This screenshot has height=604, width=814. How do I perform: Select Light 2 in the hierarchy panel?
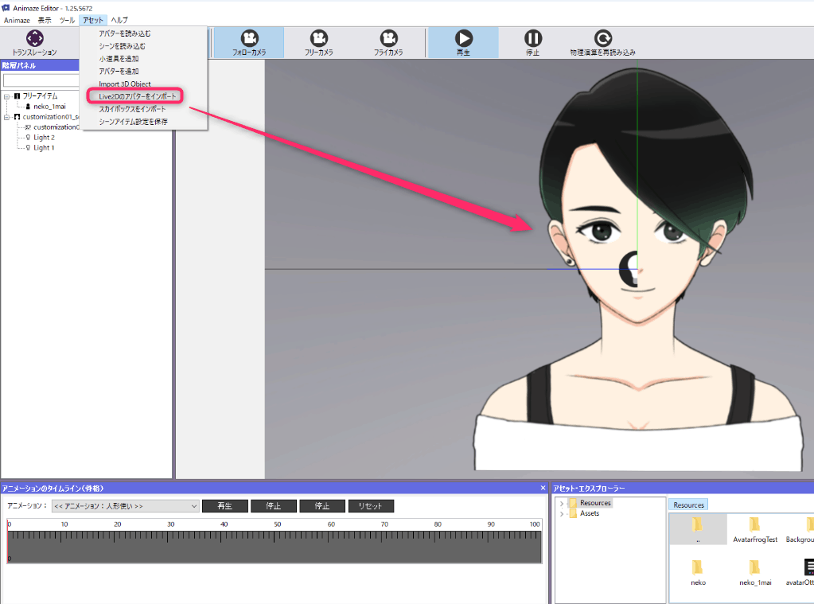(44, 138)
